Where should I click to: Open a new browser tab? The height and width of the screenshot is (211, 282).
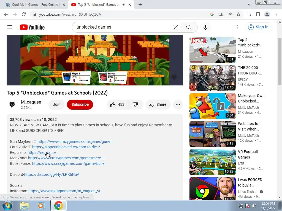(x=140, y=5)
